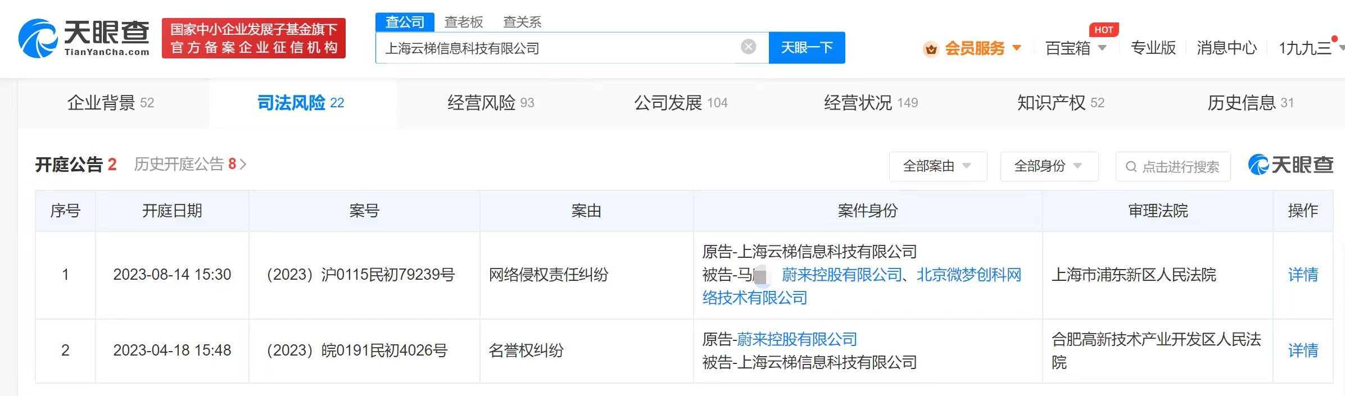Click 蔚来控股有限公司 link in row 1

(842, 275)
